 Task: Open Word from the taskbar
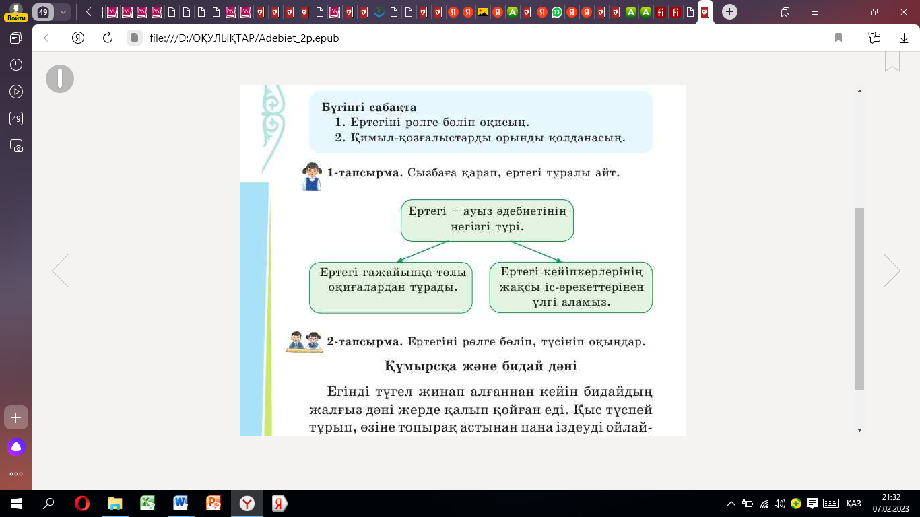coord(181,503)
